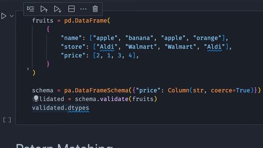Viewport: 263px width, 148px height.
Task: Select opening pink curly brace of dict
Action: point(48,29)
